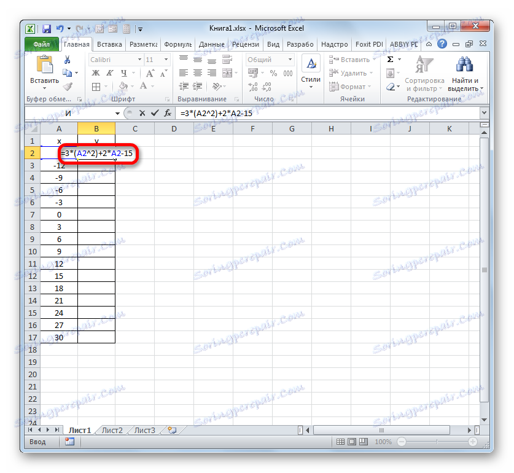
Task: Switch to the Данные tab
Action: [211, 45]
